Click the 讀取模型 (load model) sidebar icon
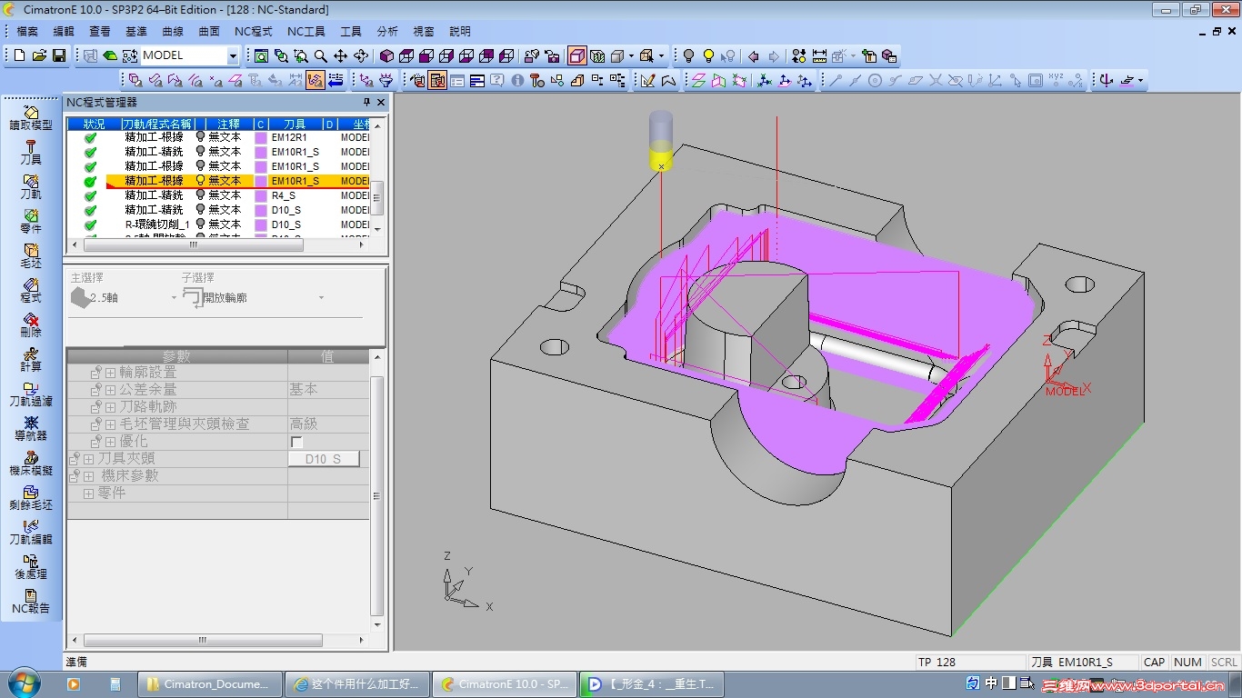 pyautogui.click(x=31, y=118)
